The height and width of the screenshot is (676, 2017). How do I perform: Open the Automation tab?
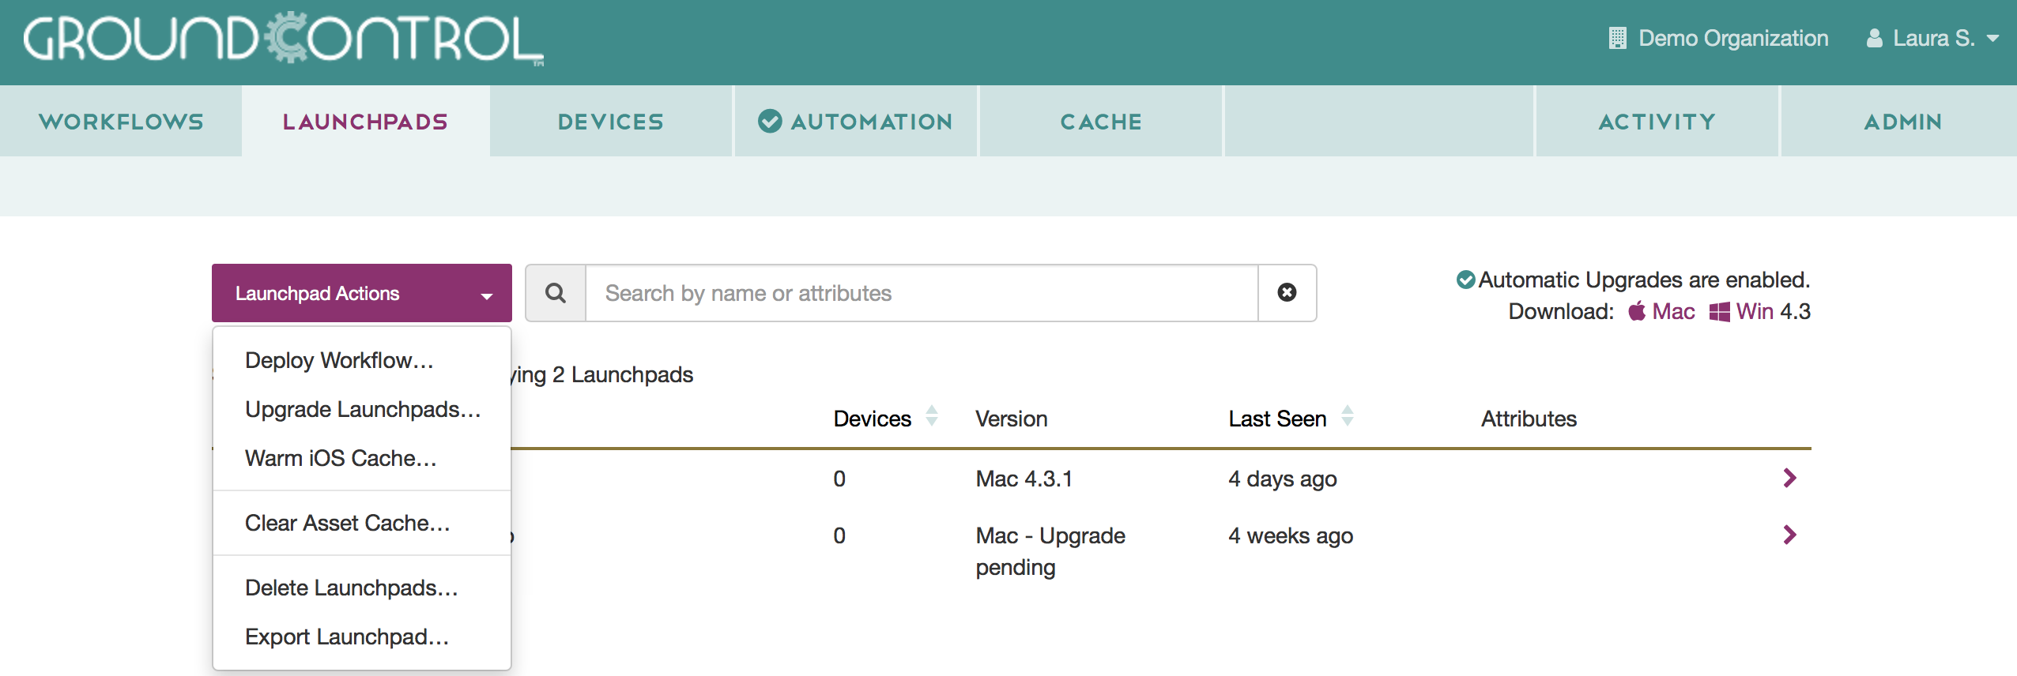856,122
